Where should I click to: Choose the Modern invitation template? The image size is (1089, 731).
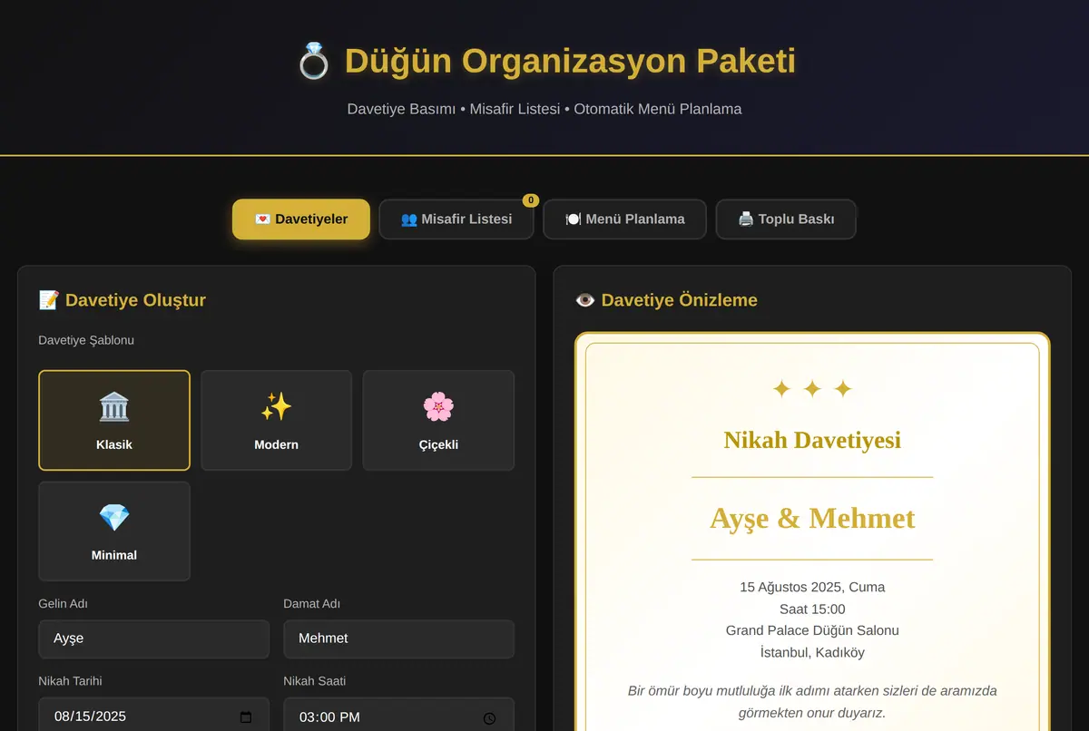tap(276, 420)
